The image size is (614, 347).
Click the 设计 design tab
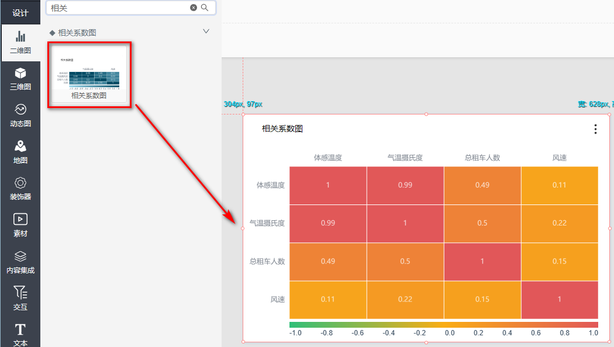click(20, 13)
